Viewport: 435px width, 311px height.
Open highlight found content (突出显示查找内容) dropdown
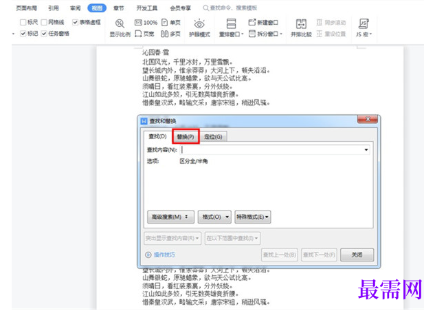tap(172, 238)
